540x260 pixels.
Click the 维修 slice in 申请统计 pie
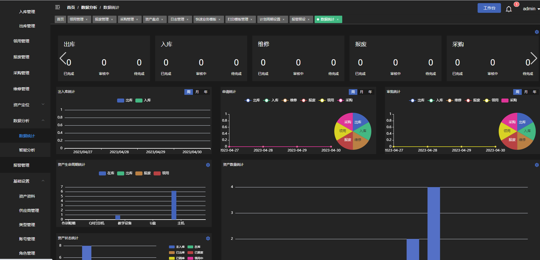point(358,141)
